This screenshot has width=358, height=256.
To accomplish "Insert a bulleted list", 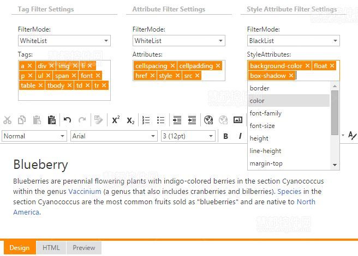I will 160,120.
